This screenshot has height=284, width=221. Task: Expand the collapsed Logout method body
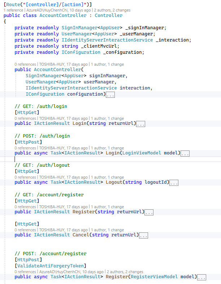click(174, 183)
